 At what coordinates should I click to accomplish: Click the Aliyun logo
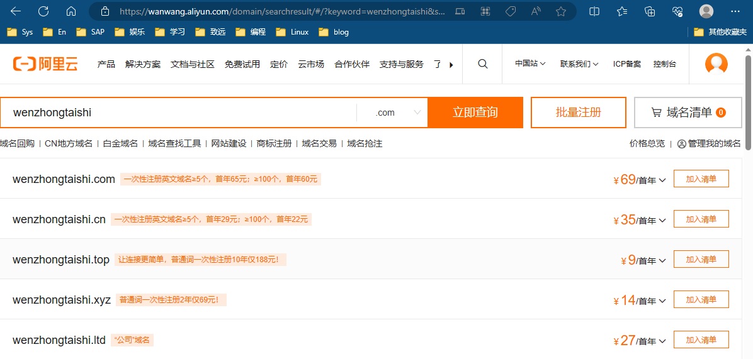pos(45,64)
